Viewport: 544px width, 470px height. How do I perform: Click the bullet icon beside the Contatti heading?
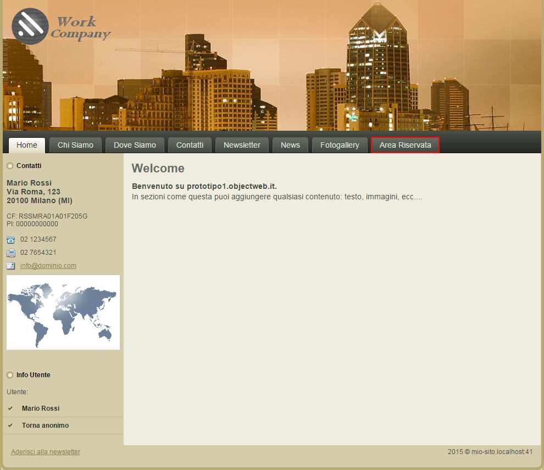(x=10, y=166)
